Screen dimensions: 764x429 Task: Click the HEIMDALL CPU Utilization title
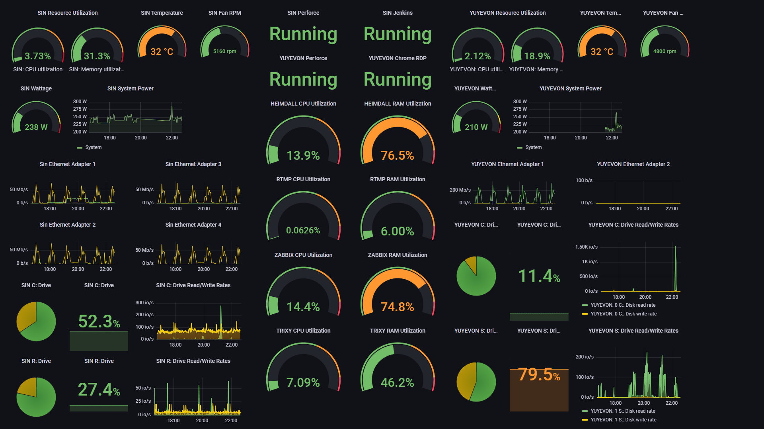pos(303,104)
